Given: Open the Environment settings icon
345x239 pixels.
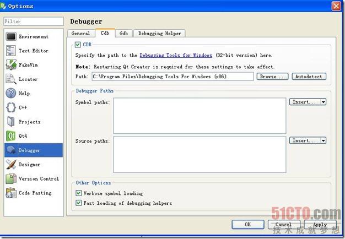Looking at the screenshot, I should 11,36.
